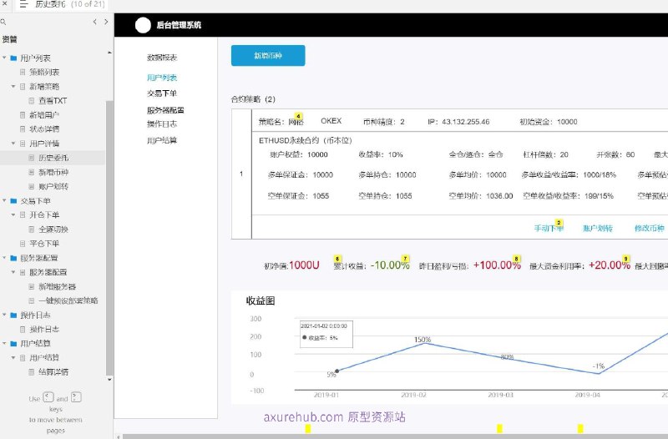
Task: Collapse the 交易下单 folder arrow
Action: point(4,200)
